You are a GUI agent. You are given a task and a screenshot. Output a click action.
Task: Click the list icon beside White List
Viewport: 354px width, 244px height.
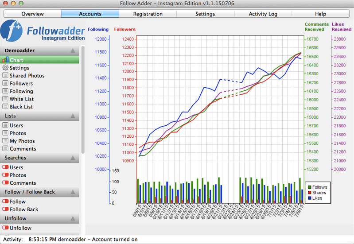tap(5, 99)
